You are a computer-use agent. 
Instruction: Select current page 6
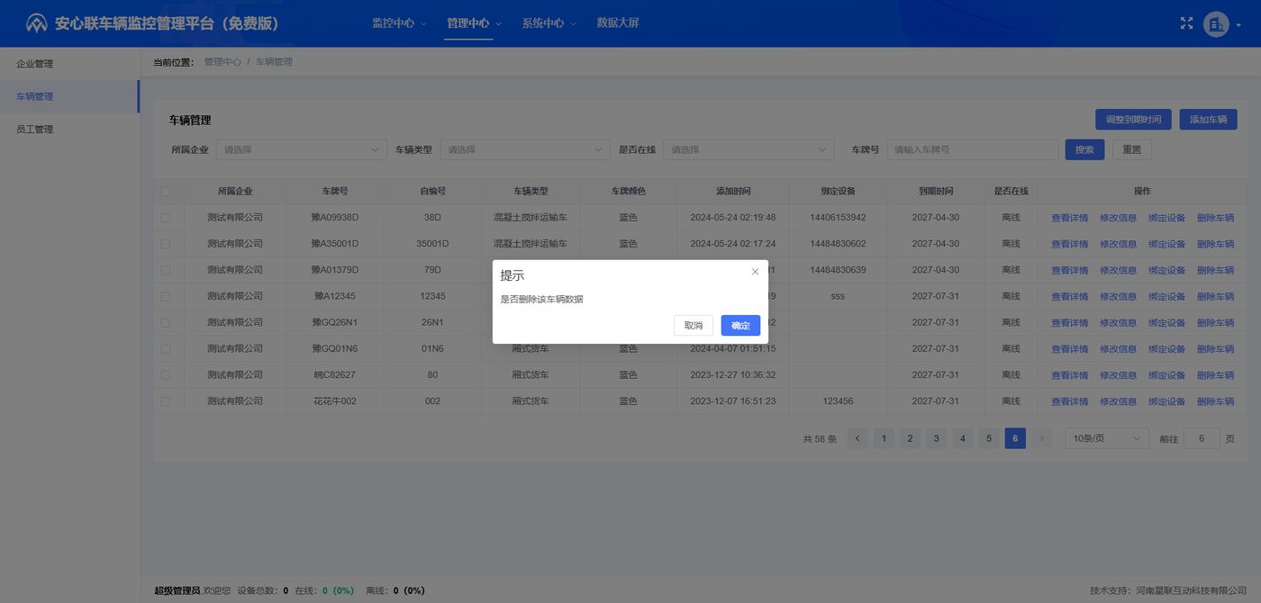click(1015, 438)
